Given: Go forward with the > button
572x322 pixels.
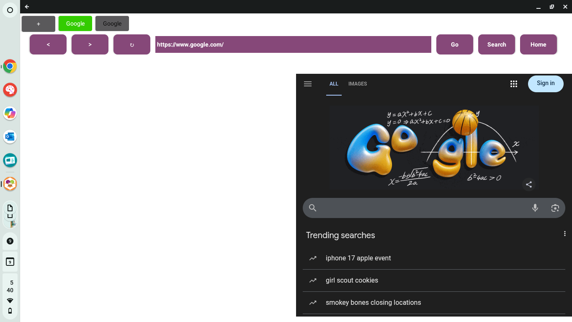Looking at the screenshot, I should click(x=90, y=44).
